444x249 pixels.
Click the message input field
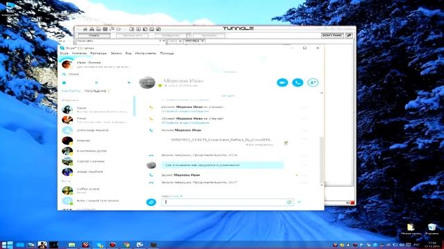[228, 202]
